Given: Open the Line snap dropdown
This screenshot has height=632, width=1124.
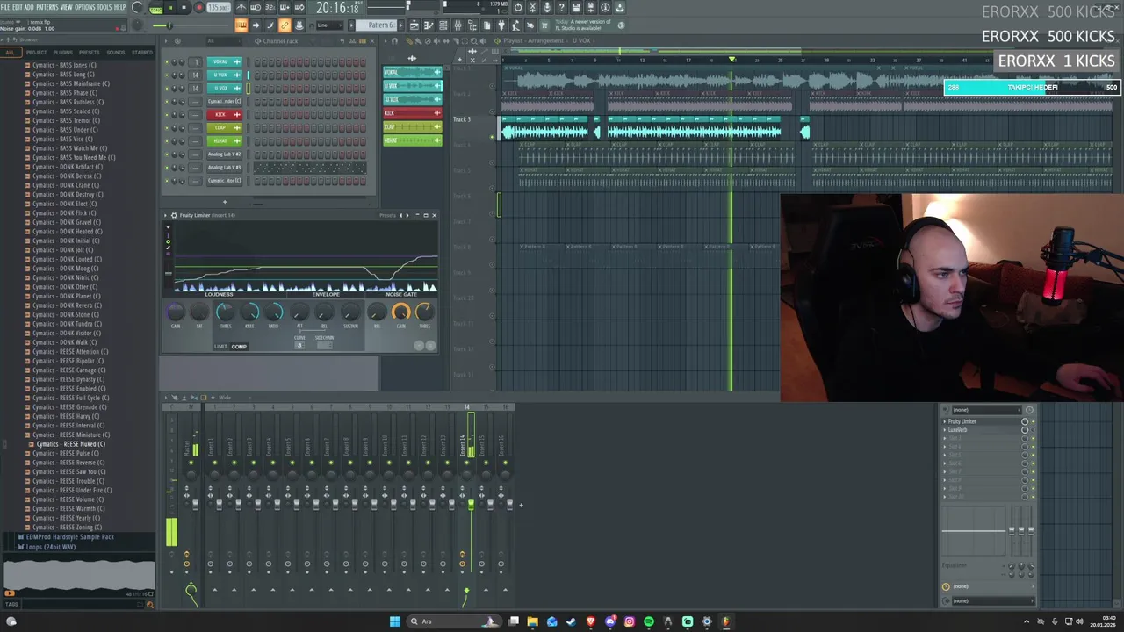Looking at the screenshot, I should [x=328, y=25].
